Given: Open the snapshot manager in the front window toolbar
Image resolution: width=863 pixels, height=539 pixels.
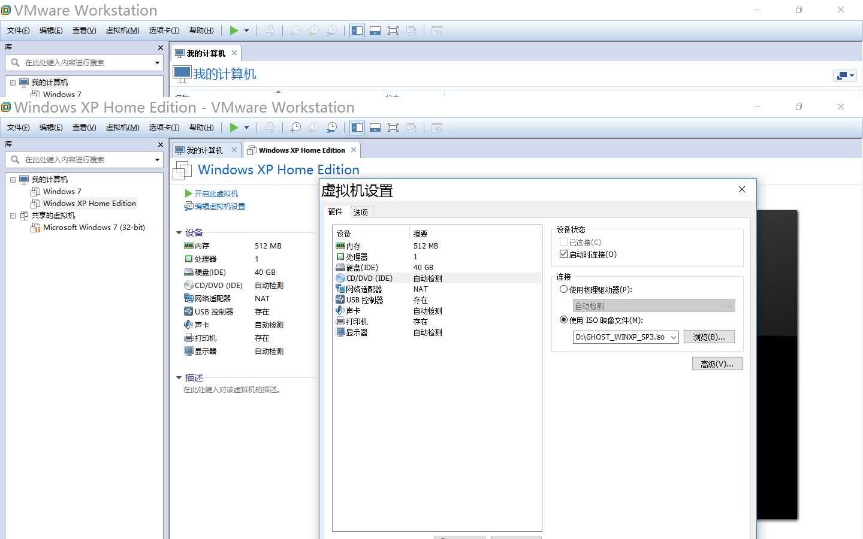Looking at the screenshot, I should coord(331,128).
